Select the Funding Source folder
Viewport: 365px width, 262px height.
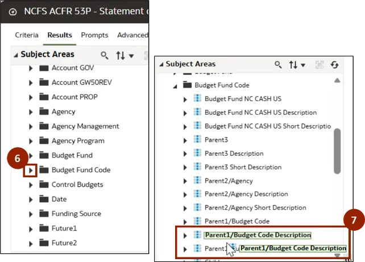coord(76,214)
